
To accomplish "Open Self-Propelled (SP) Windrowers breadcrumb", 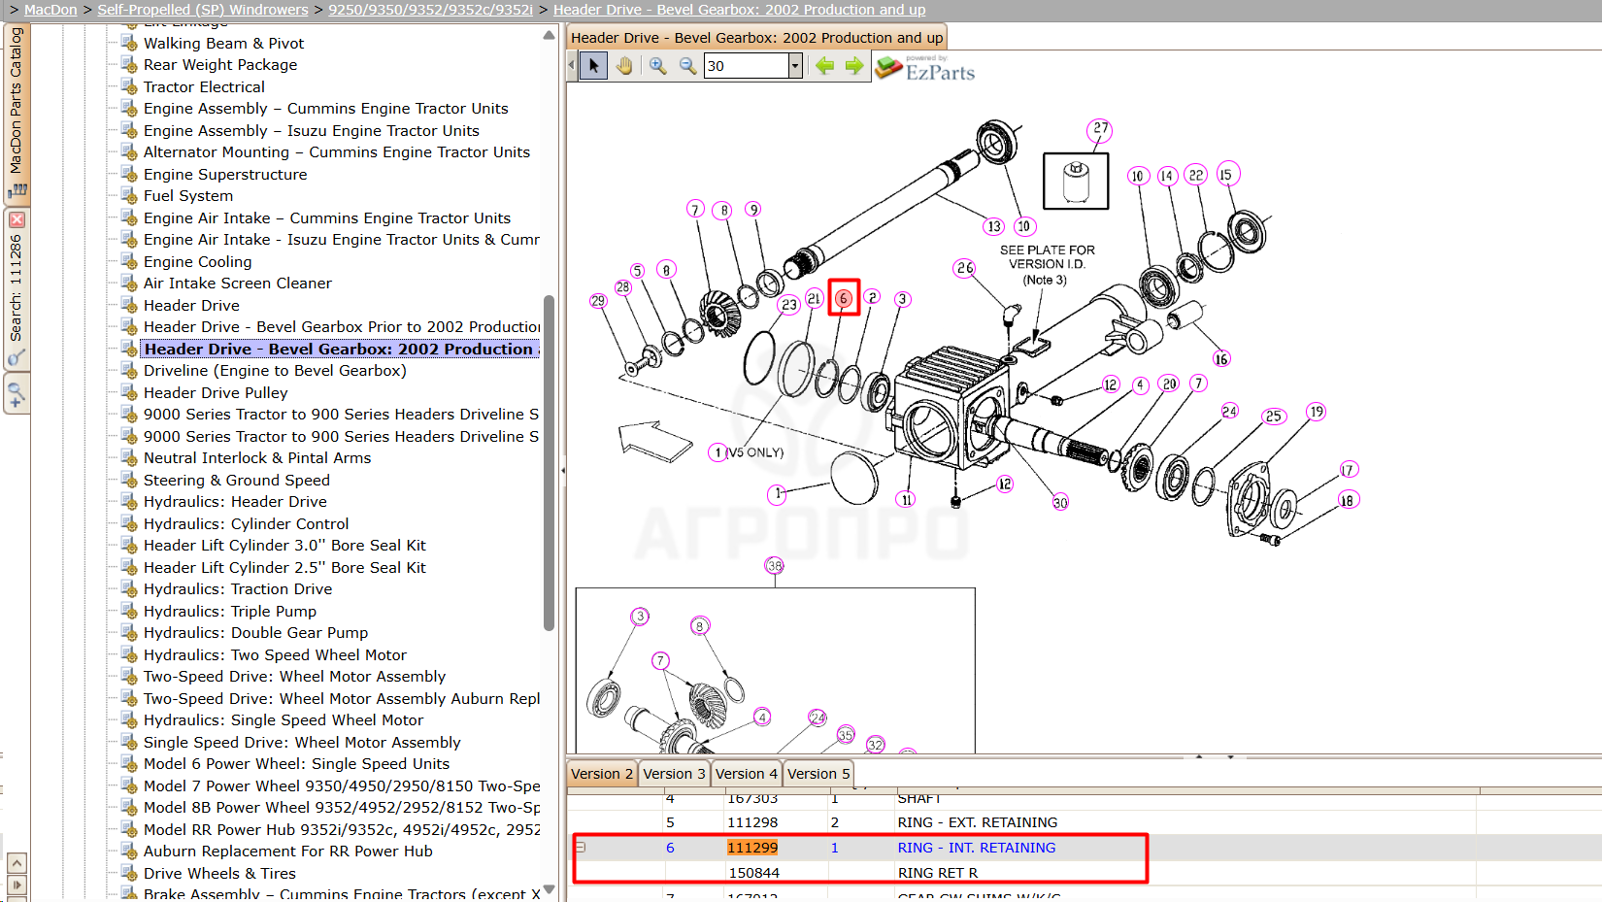I will pyautogui.click(x=203, y=10).
